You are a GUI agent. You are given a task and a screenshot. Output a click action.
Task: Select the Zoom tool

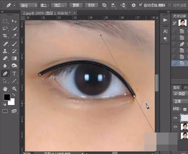[x=14, y=89]
